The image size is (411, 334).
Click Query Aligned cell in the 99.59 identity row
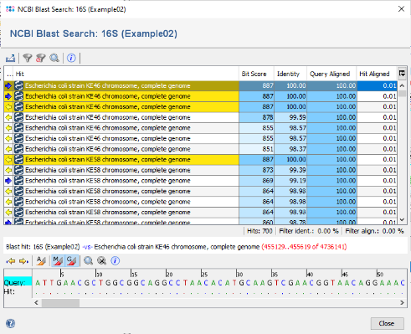pos(331,117)
